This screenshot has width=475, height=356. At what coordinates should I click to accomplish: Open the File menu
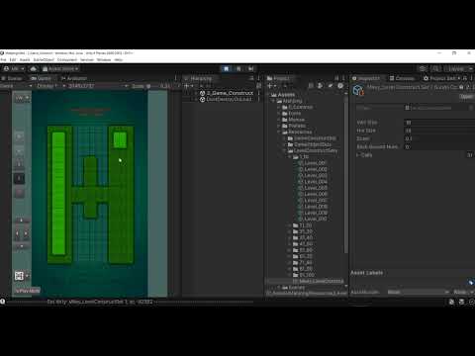[x=3, y=60]
